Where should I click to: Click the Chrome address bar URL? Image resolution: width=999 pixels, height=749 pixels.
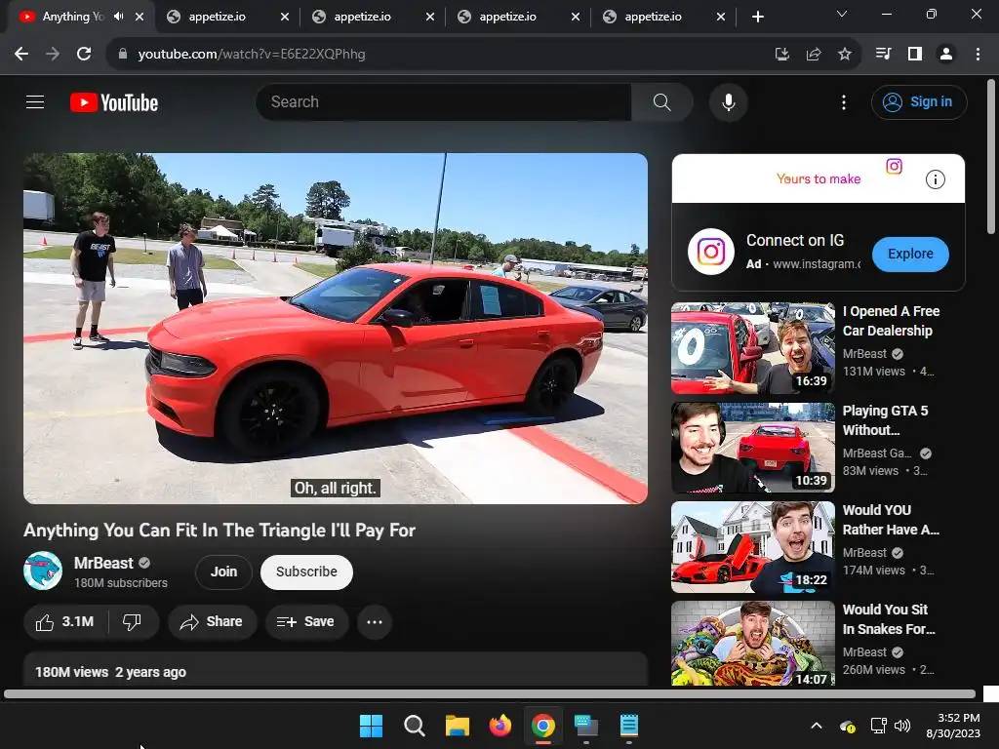click(x=252, y=55)
